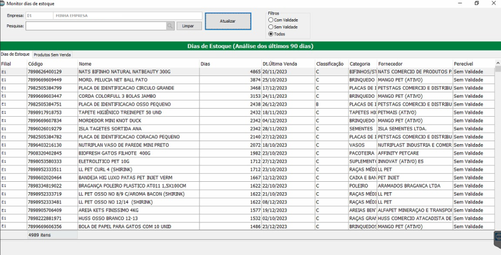This screenshot has height=255, width=501.
Task: Sort by Dt.Última Venda column header
Action: 279,63
